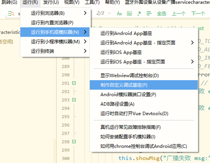Screen dimensions: 210x163
Task: Expand Android App基座 指定页面 submenu arrow
Action: click(192, 43)
